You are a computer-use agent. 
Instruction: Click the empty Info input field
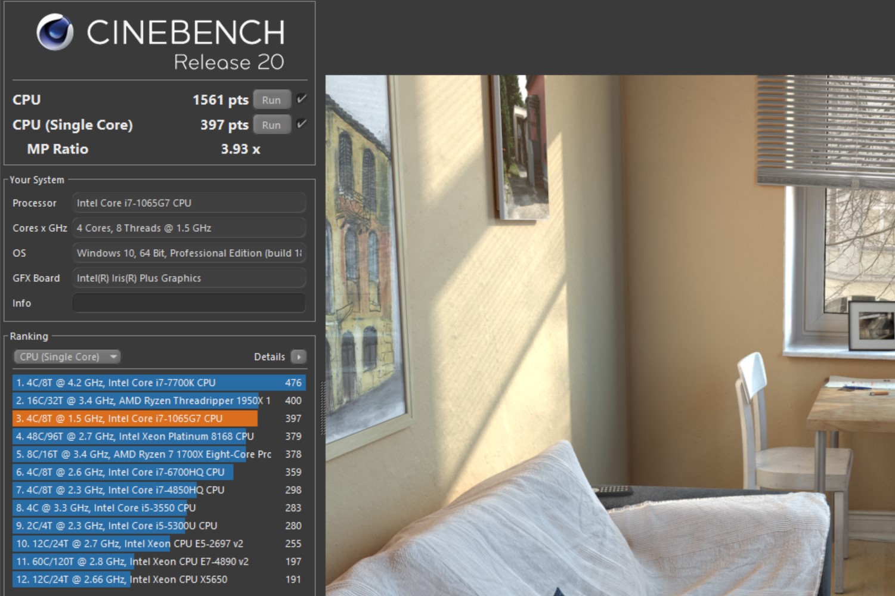click(x=189, y=303)
